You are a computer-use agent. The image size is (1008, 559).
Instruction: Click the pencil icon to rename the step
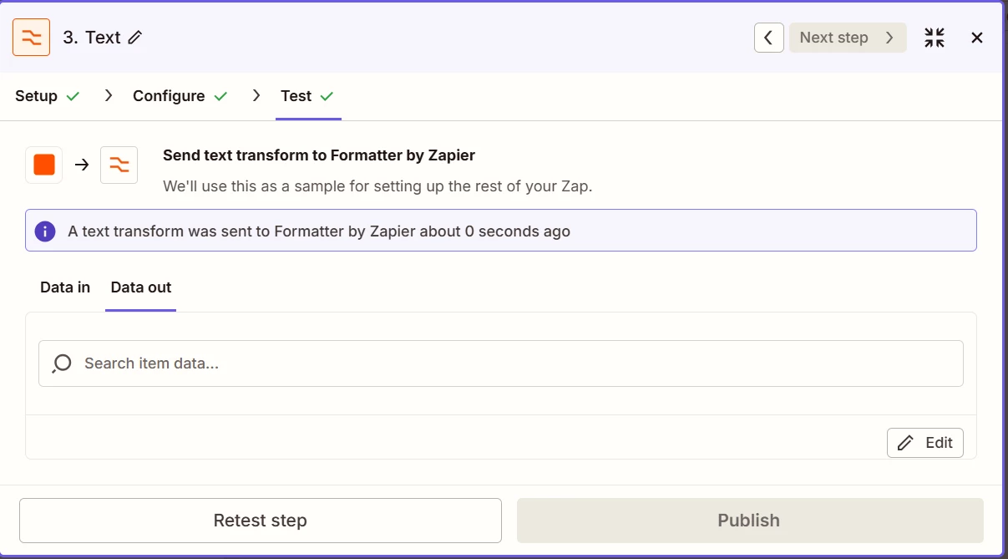pos(135,38)
